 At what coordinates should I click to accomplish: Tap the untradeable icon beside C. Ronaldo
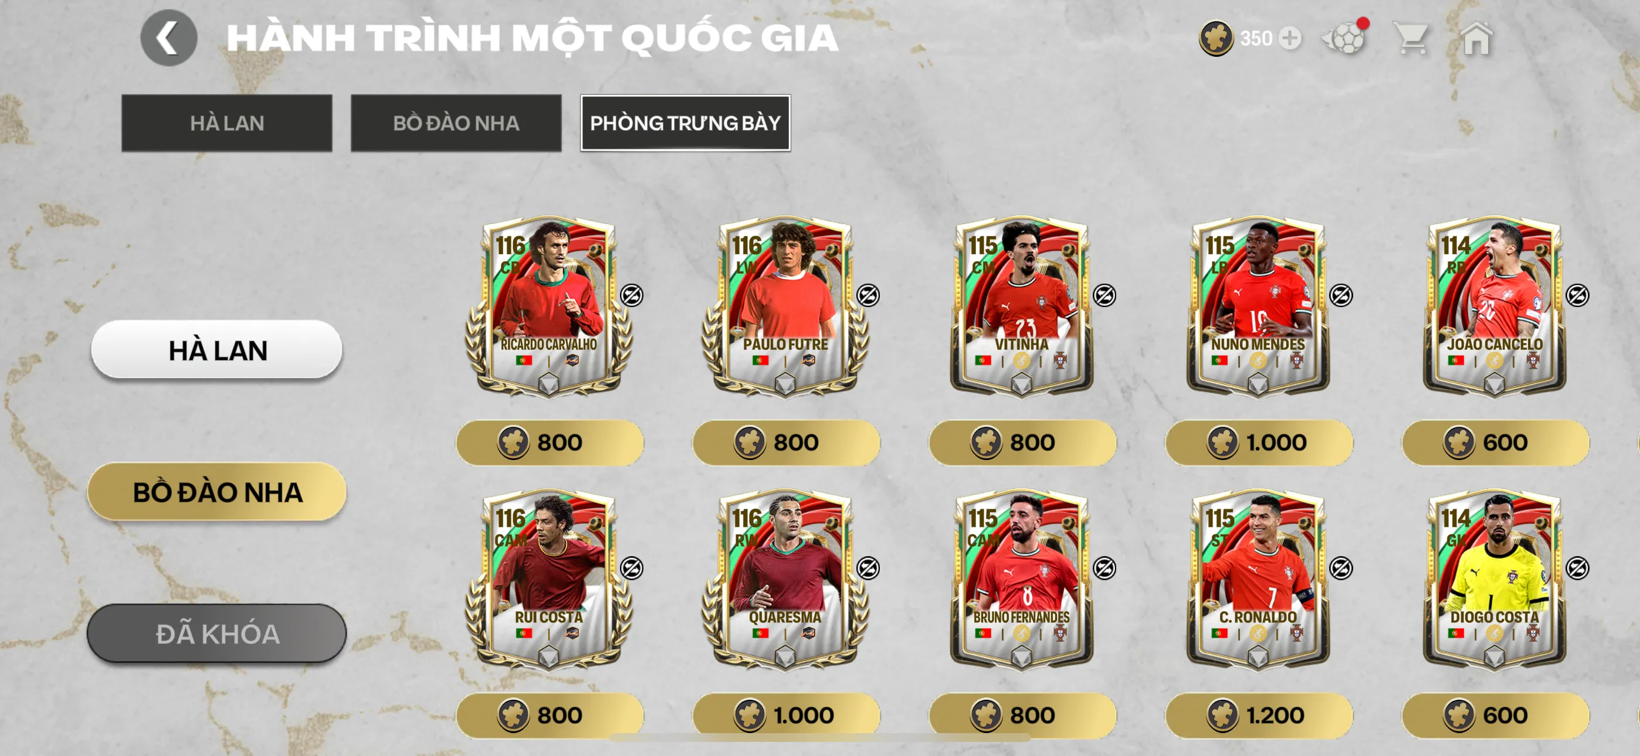pyautogui.click(x=1341, y=568)
